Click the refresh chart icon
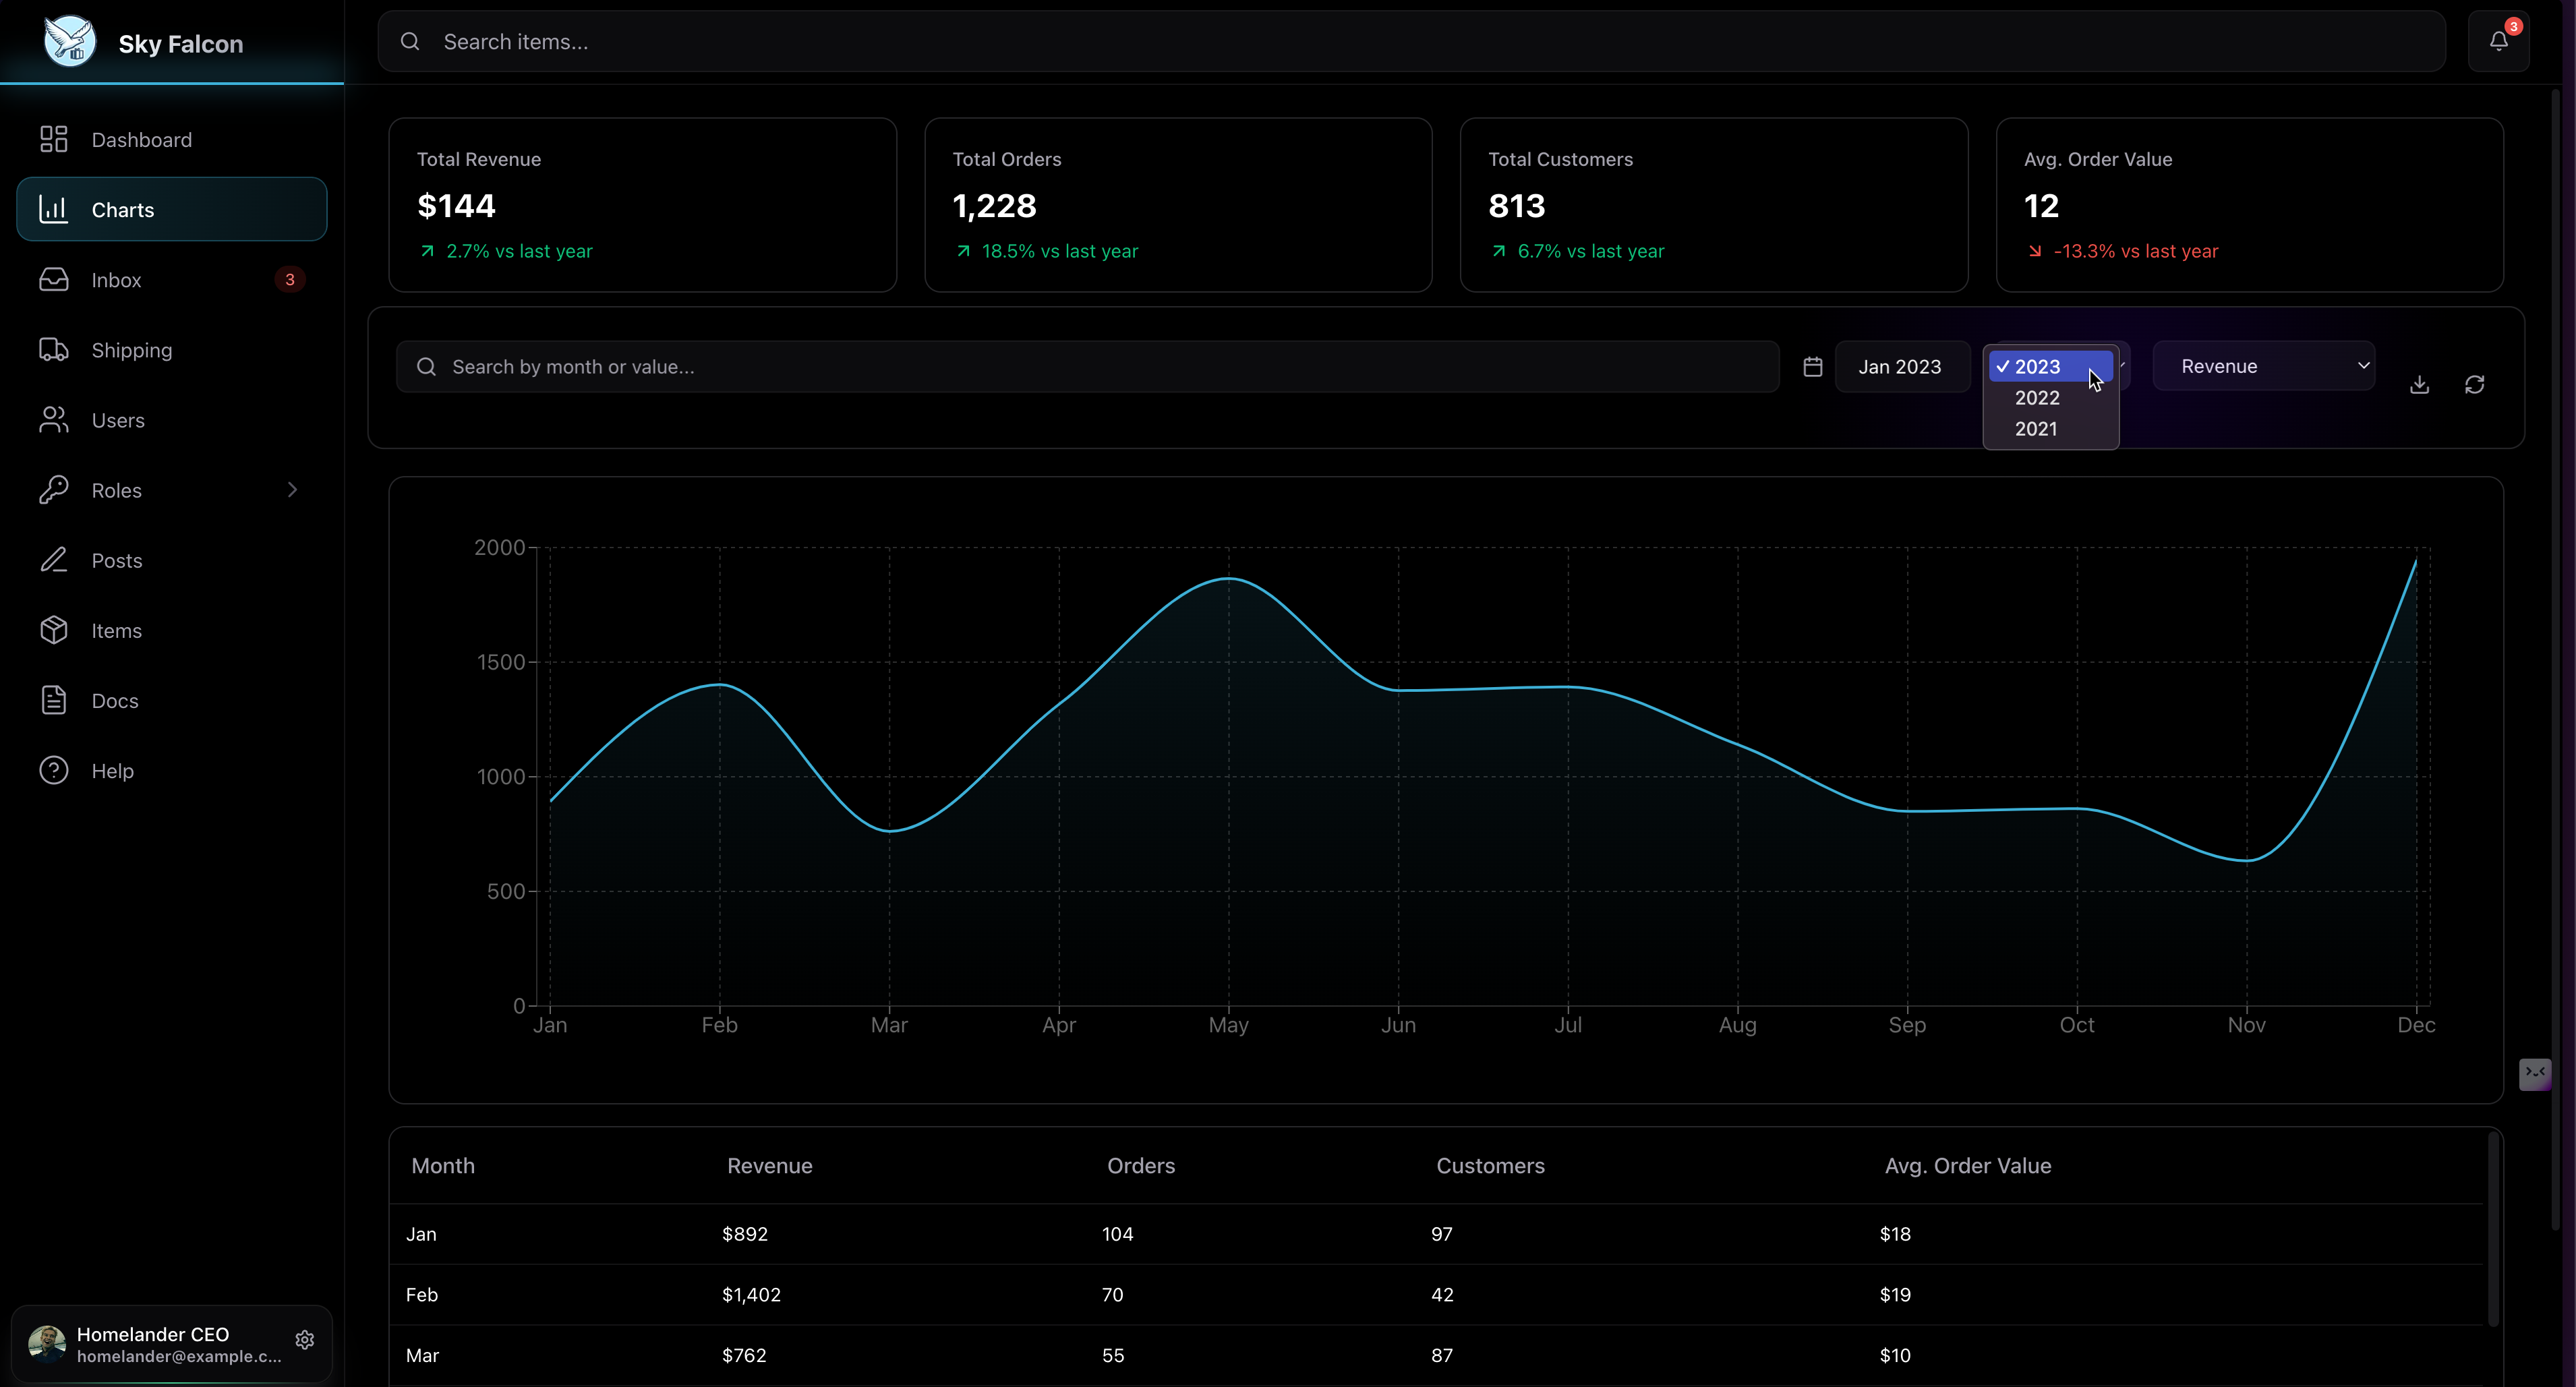The width and height of the screenshot is (2576, 1387). tap(2474, 385)
